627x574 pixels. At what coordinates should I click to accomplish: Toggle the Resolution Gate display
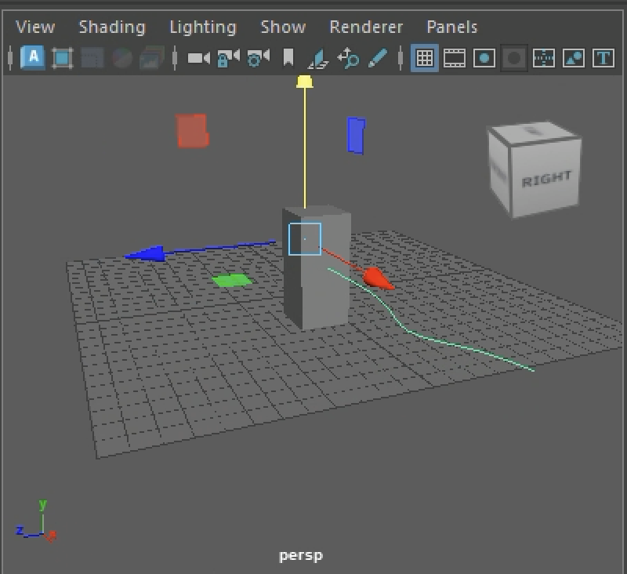pos(484,58)
